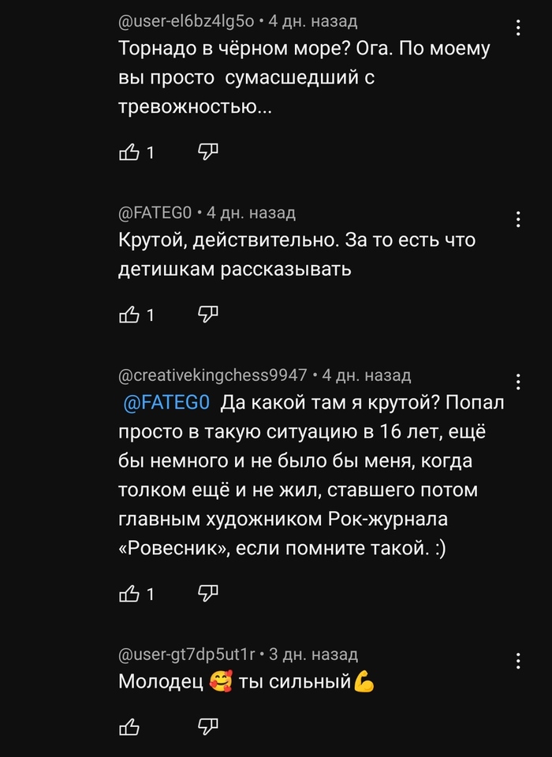Open three-dot menu for FATEG0's comment
This screenshot has width=552, height=757.
(x=518, y=218)
